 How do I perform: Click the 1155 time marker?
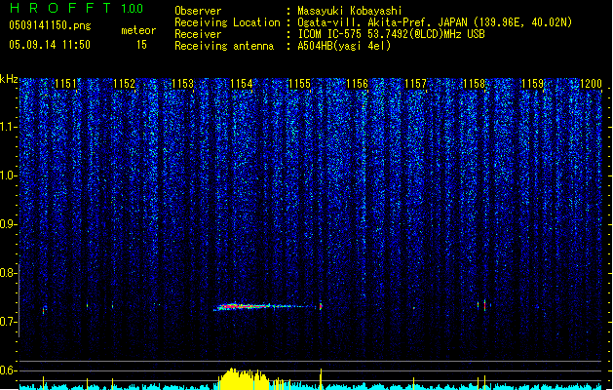pyautogui.click(x=299, y=84)
